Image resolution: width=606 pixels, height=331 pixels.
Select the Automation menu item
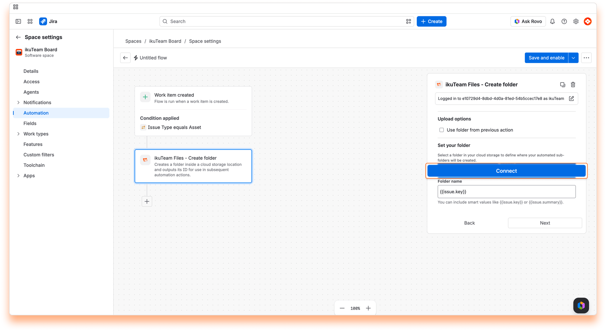pos(61,113)
